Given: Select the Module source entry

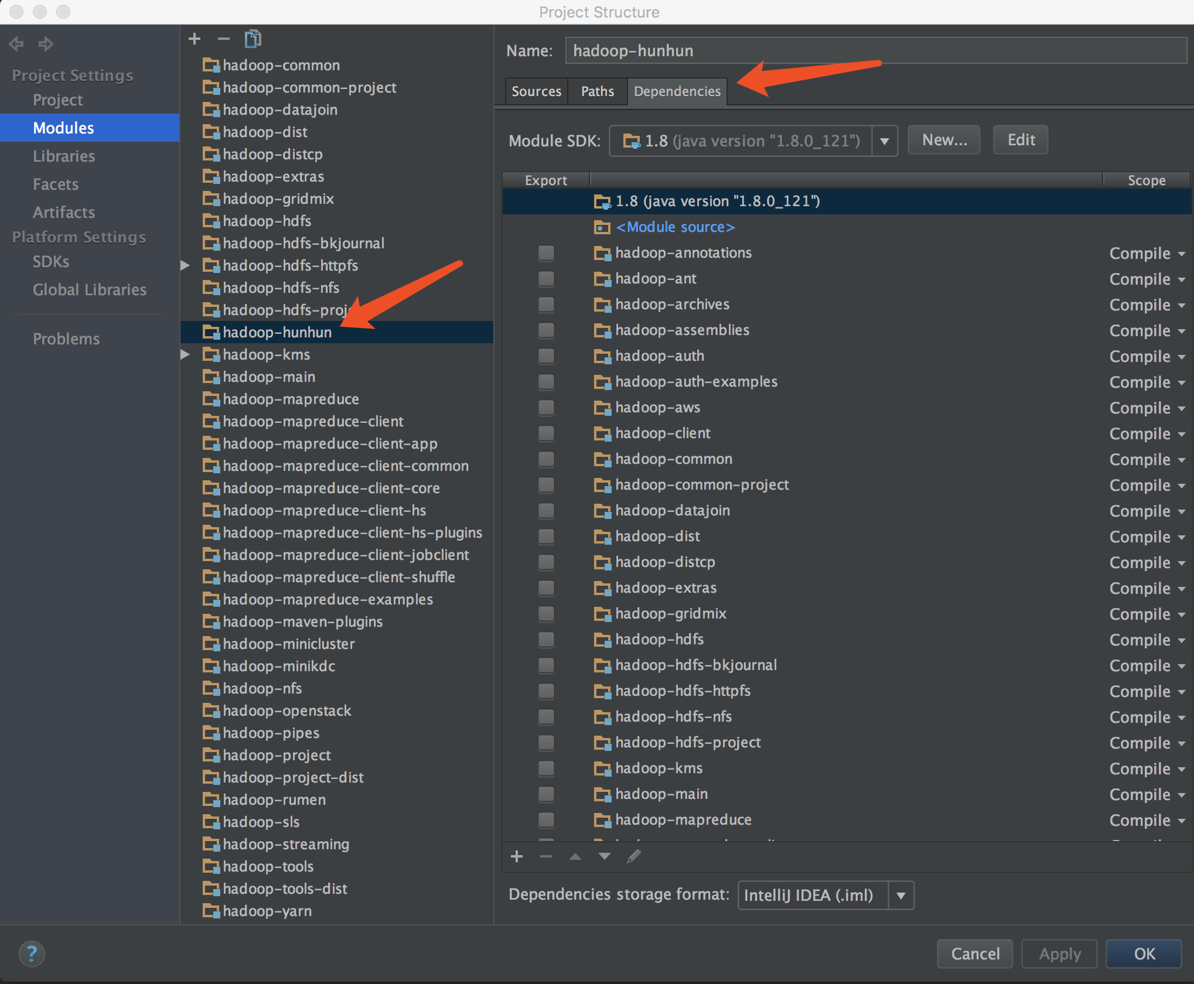Looking at the screenshot, I should pyautogui.click(x=675, y=227).
